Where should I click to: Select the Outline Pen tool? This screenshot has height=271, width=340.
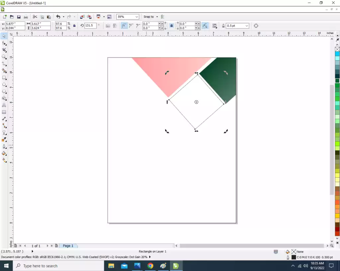click(x=4, y=147)
